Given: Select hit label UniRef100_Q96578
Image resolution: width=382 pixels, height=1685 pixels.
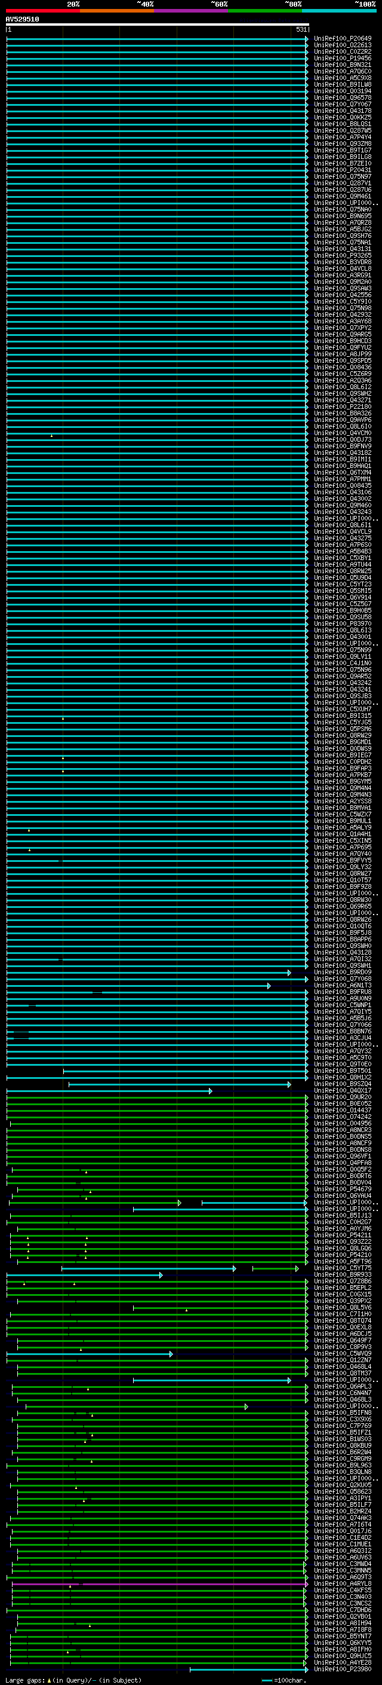Looking at the screenshot, I should coord(343,97).
